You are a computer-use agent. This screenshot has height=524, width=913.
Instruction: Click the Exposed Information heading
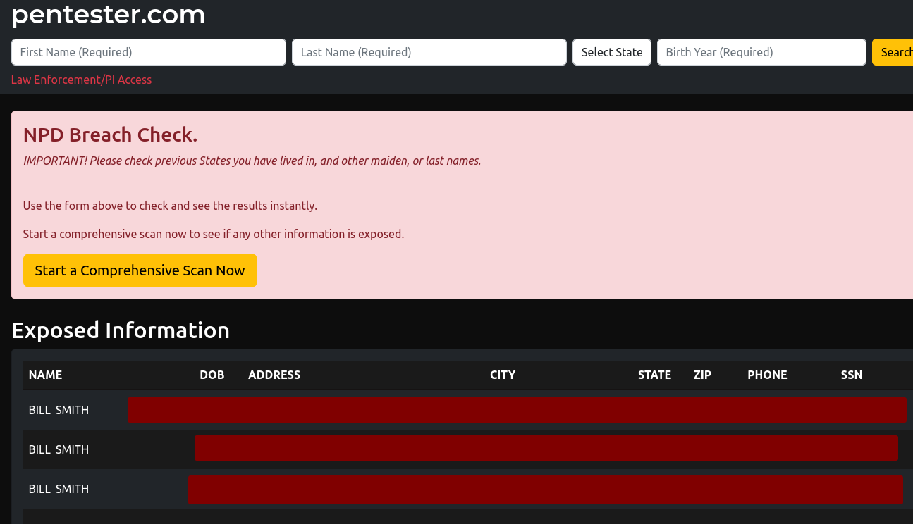(x=121, y=330)
